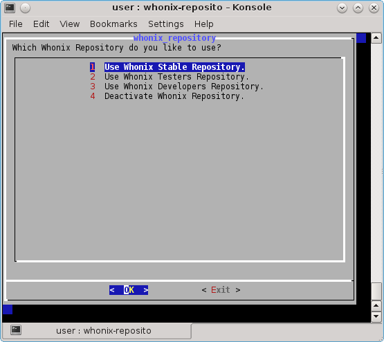This screenshot has height=342, width=384.
Task: Maximize the Konsole window
Action: click(358, 8)
